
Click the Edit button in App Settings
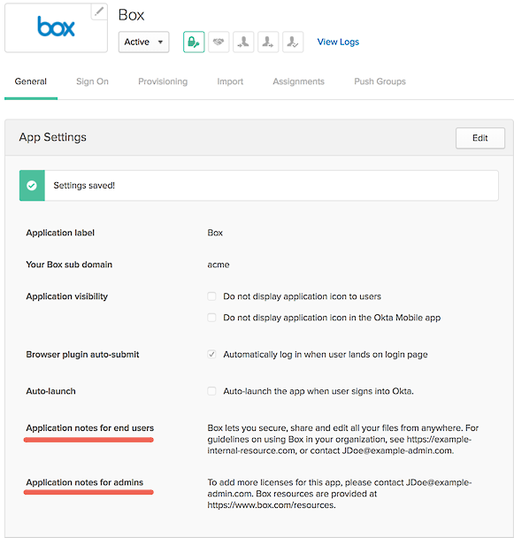pyautogui.click(x=480, y=138)
